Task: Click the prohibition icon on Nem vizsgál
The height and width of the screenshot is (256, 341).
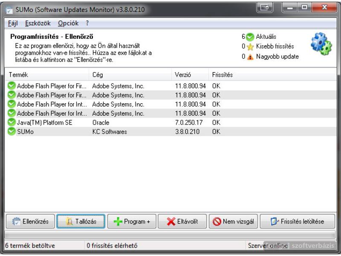Action: [217, 221]
